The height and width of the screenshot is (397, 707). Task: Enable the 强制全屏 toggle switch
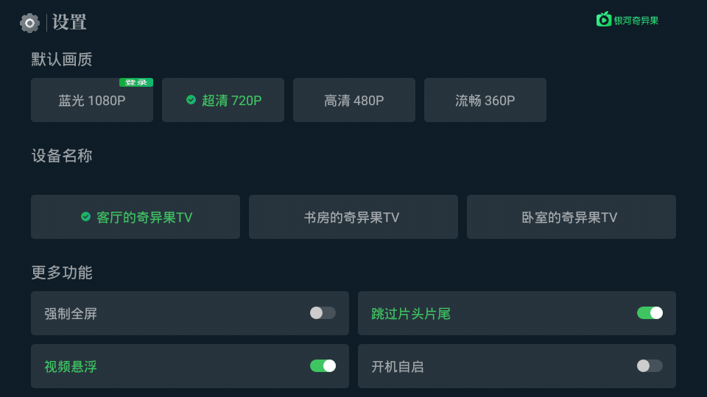tap(323, 313)
